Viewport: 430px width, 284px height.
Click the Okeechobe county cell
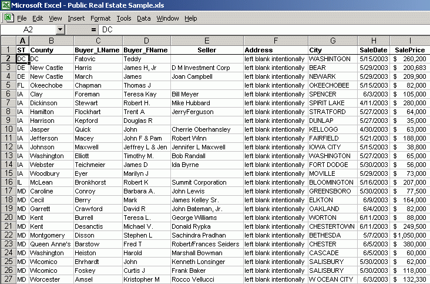pyautogui.click(x=51, y=85)
